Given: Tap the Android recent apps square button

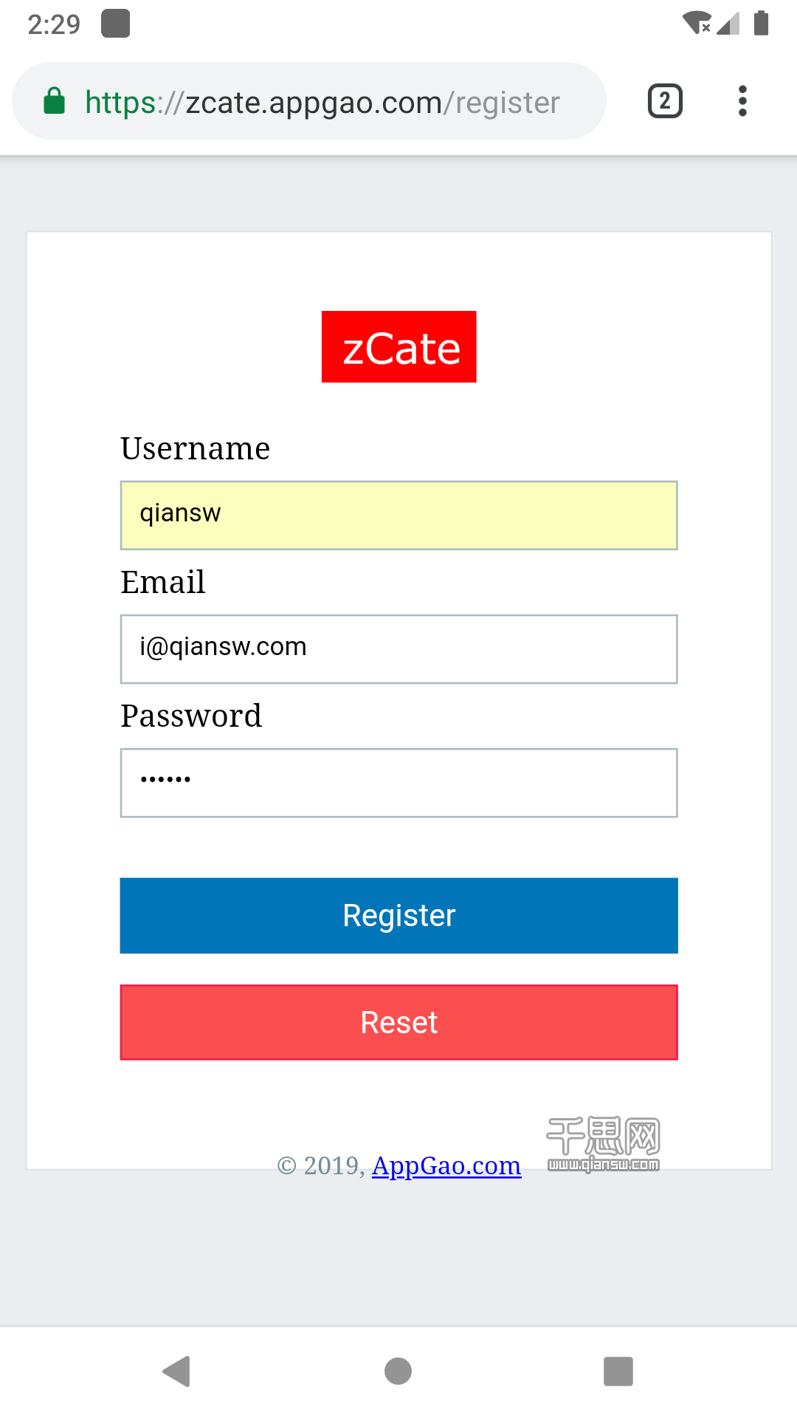Looking at the screenshot, I should [x=618, y=1371].
